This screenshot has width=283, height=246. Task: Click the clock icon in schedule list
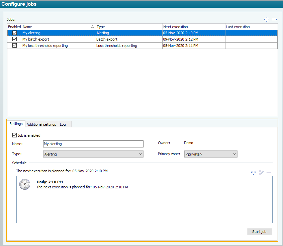point(24,184)
